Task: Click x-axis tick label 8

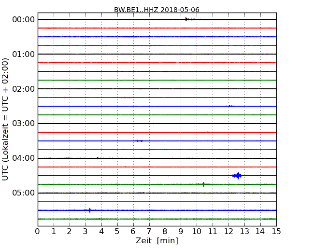Action: point(165,232)
